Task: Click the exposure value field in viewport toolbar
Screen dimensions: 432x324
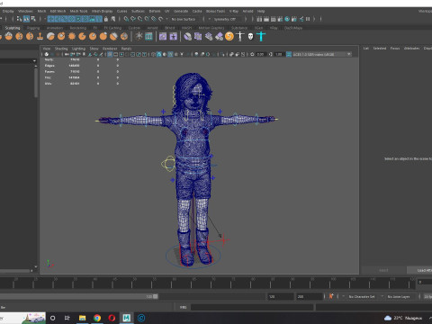Action: click(x=260, y=54)
